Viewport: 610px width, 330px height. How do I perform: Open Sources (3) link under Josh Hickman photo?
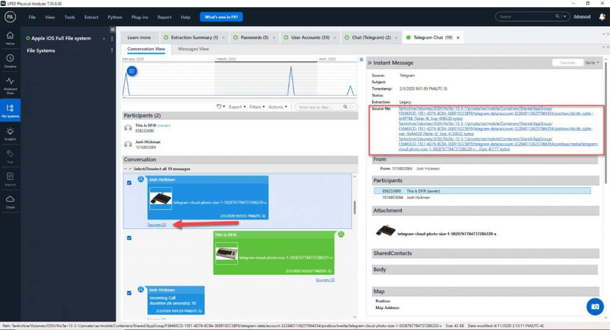pyautogui.click(x=157, y=225)
